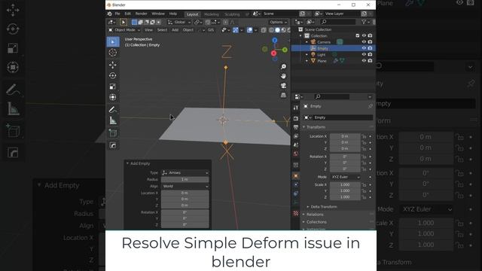The height and width of the screenshot is (271, 482).
Task: Select the Scale tool in viewport toolbar
Action: pos(113,87)
